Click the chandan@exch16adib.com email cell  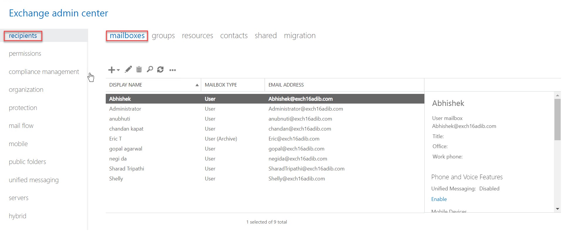coord(300,129)
